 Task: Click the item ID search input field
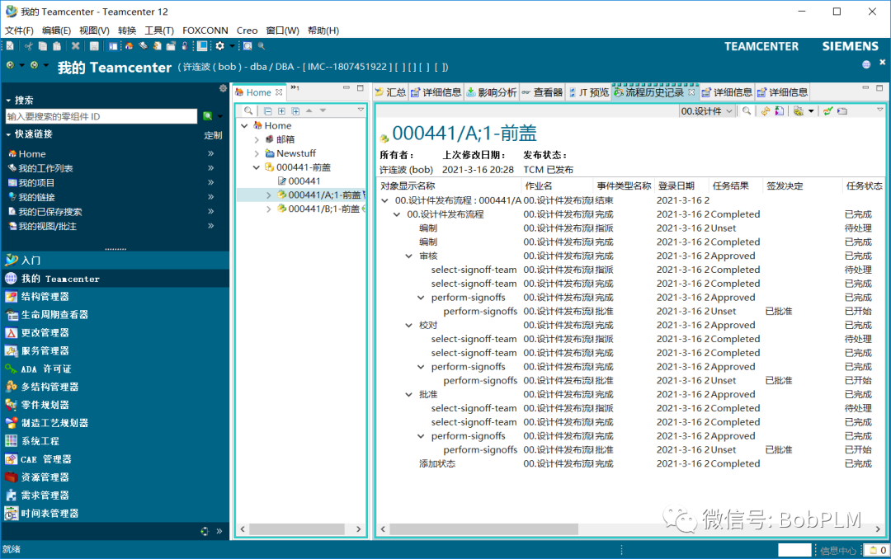click(x=101, y=116)
